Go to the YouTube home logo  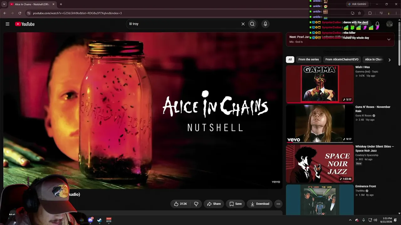pyautogui.click(x=25, y=24)
